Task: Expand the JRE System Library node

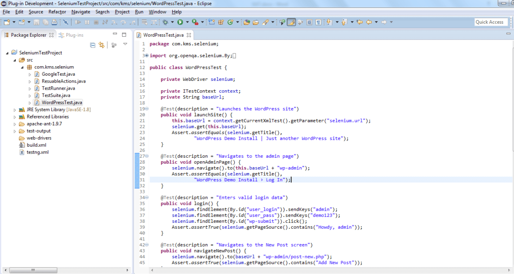Action: pyautogui.click(x=15, y=110)
